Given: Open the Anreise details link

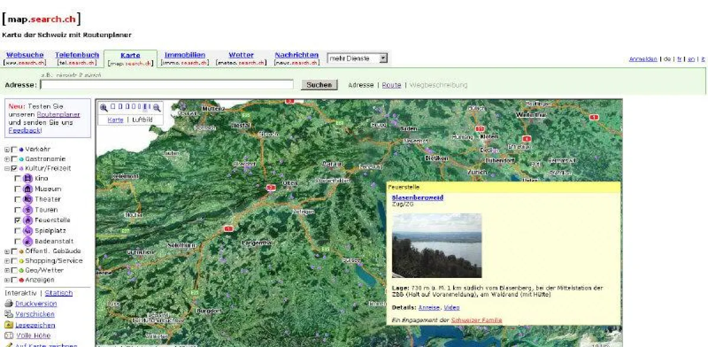Looking at the screenshot, I should (429, 307).
